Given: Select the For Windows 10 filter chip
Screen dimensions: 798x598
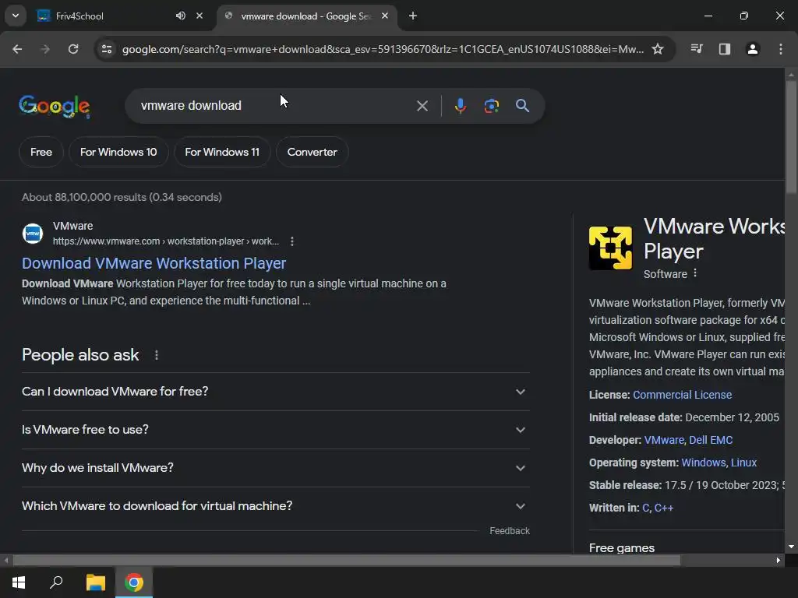Looking at the screenshot, I should tap(118, 152).
